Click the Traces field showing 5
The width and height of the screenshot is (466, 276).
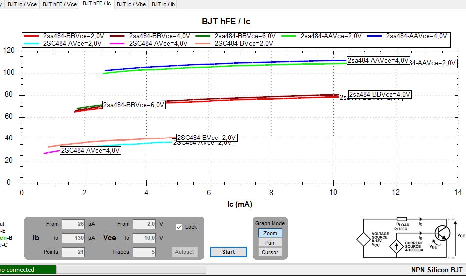(144, 252)
